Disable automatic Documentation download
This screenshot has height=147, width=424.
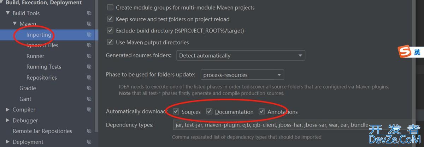click(210, 112)
